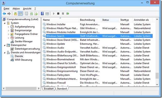Screen dimensions: 162x98
Task: Open the blue Help icon
Action: click(42, 14)
